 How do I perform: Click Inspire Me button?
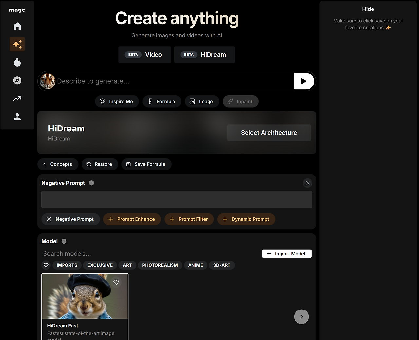point(117,101)
